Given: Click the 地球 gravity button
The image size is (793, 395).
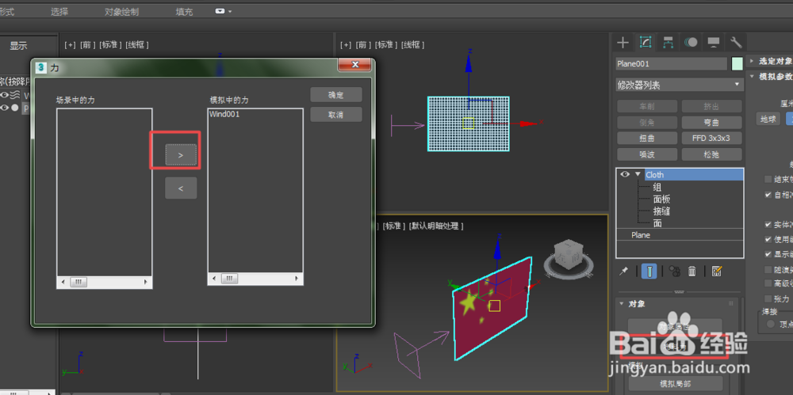Looking at the screenshot, I should click(768, 119).
